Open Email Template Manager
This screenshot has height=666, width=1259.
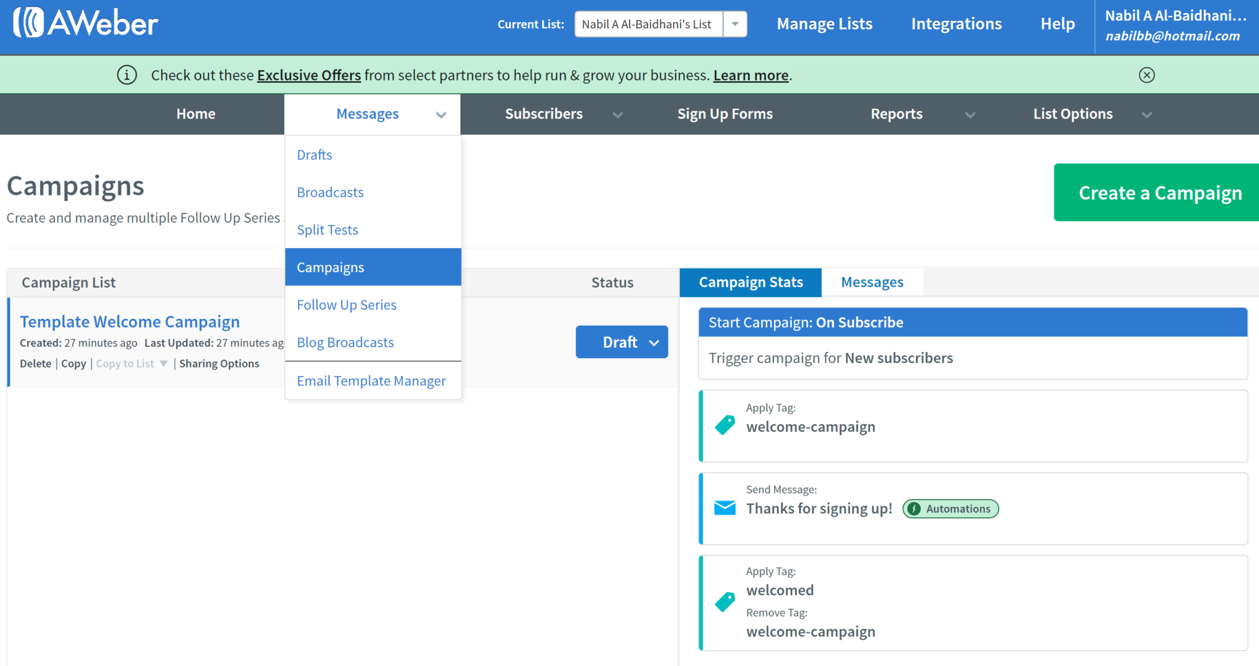point(373,381)
